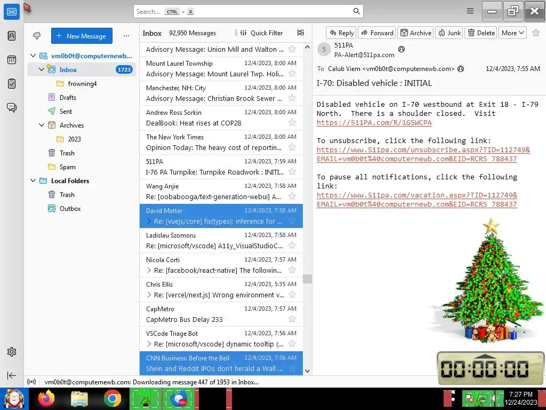Collapse the vm0b0t account tree
The width and height of the screenshot is (546, 410).
(x=33, y=56)
